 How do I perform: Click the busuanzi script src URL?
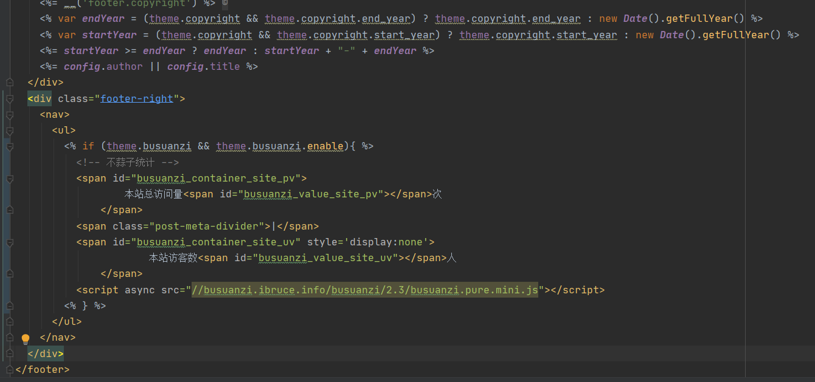pos(365,290)
